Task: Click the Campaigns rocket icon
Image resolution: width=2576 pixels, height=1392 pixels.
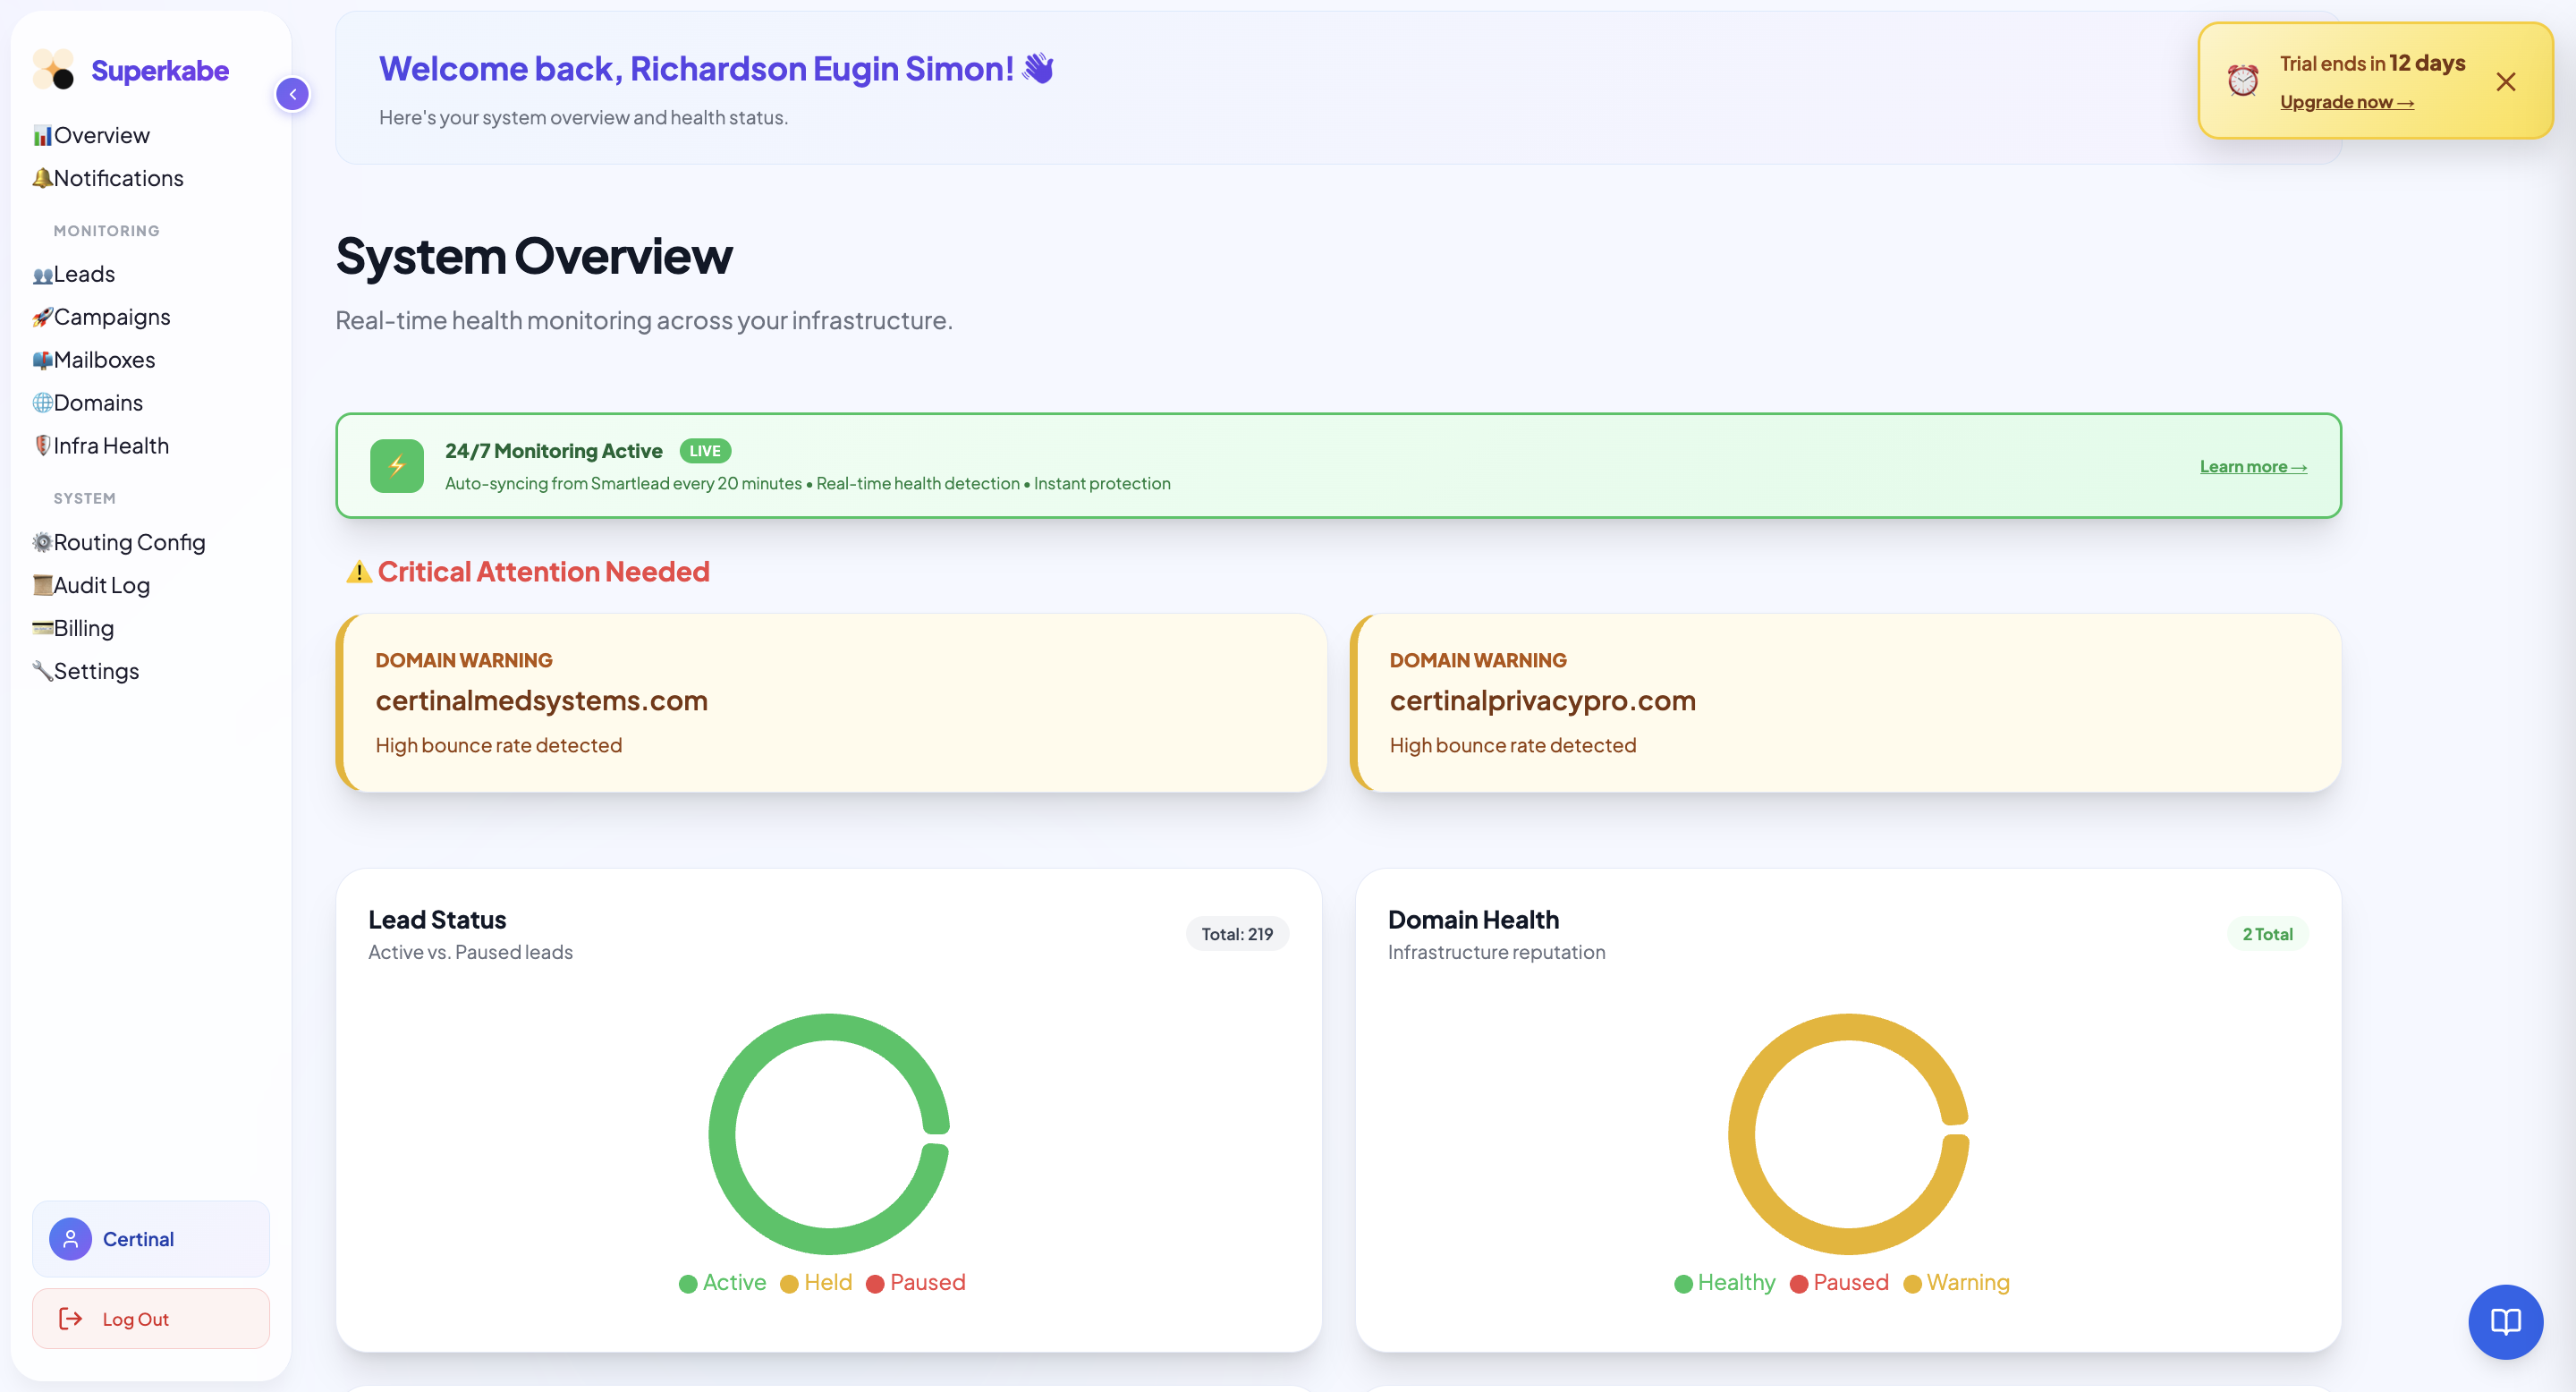Action: click(42, 317)
